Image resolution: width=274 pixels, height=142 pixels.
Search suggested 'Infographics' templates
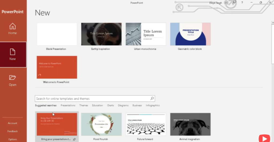tap(153, 105)
